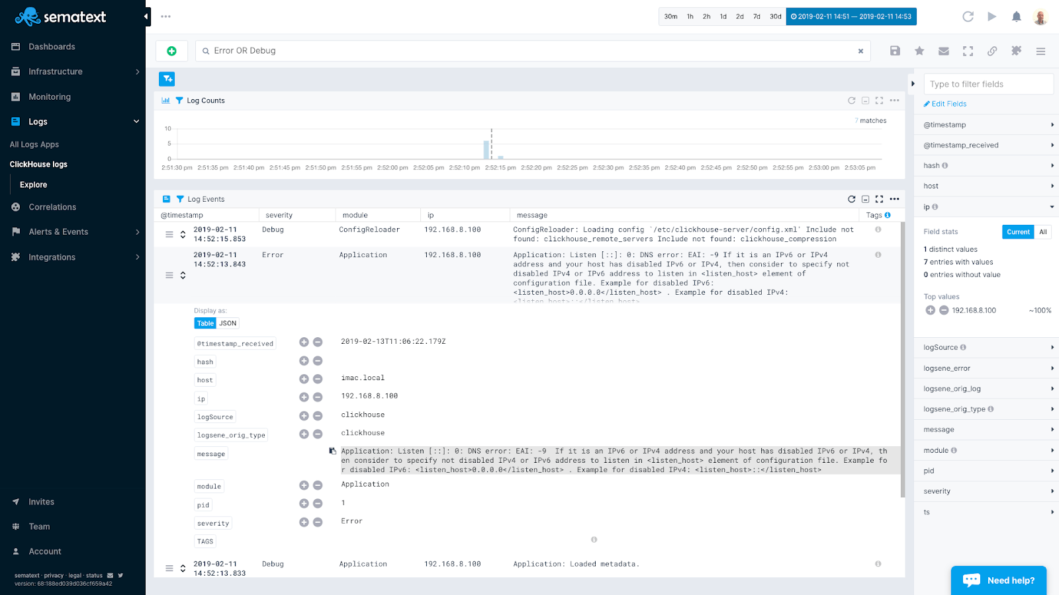
Task: Click the blue add filter funnel button
Action: pyautogui.click(x=167, y=79)
